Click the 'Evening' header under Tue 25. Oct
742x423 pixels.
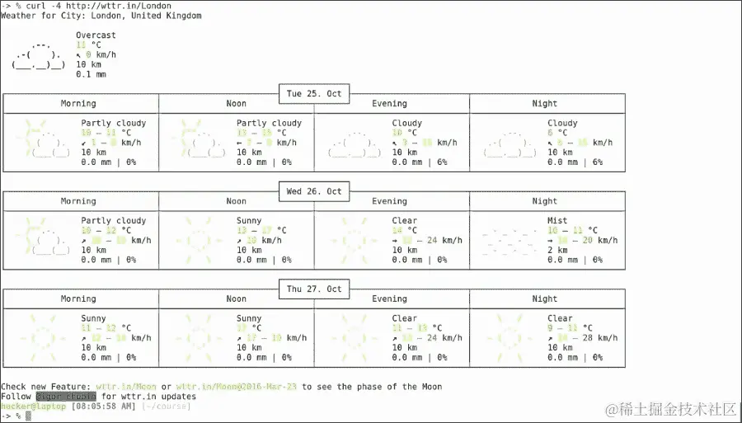389,104
